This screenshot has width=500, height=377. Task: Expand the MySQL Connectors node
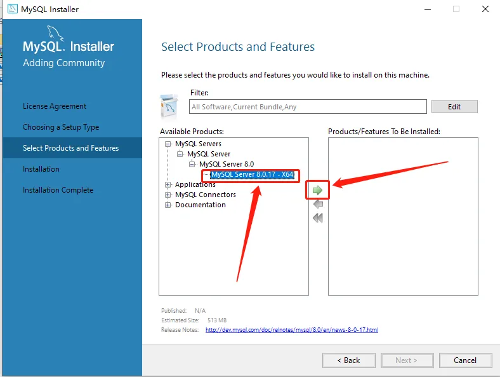coord(168,195)
